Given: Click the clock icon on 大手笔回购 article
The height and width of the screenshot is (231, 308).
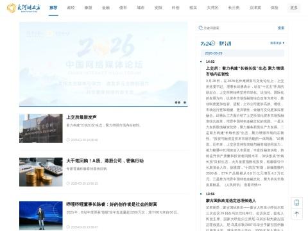Looking at the screenshot, I should coord(68,184).
